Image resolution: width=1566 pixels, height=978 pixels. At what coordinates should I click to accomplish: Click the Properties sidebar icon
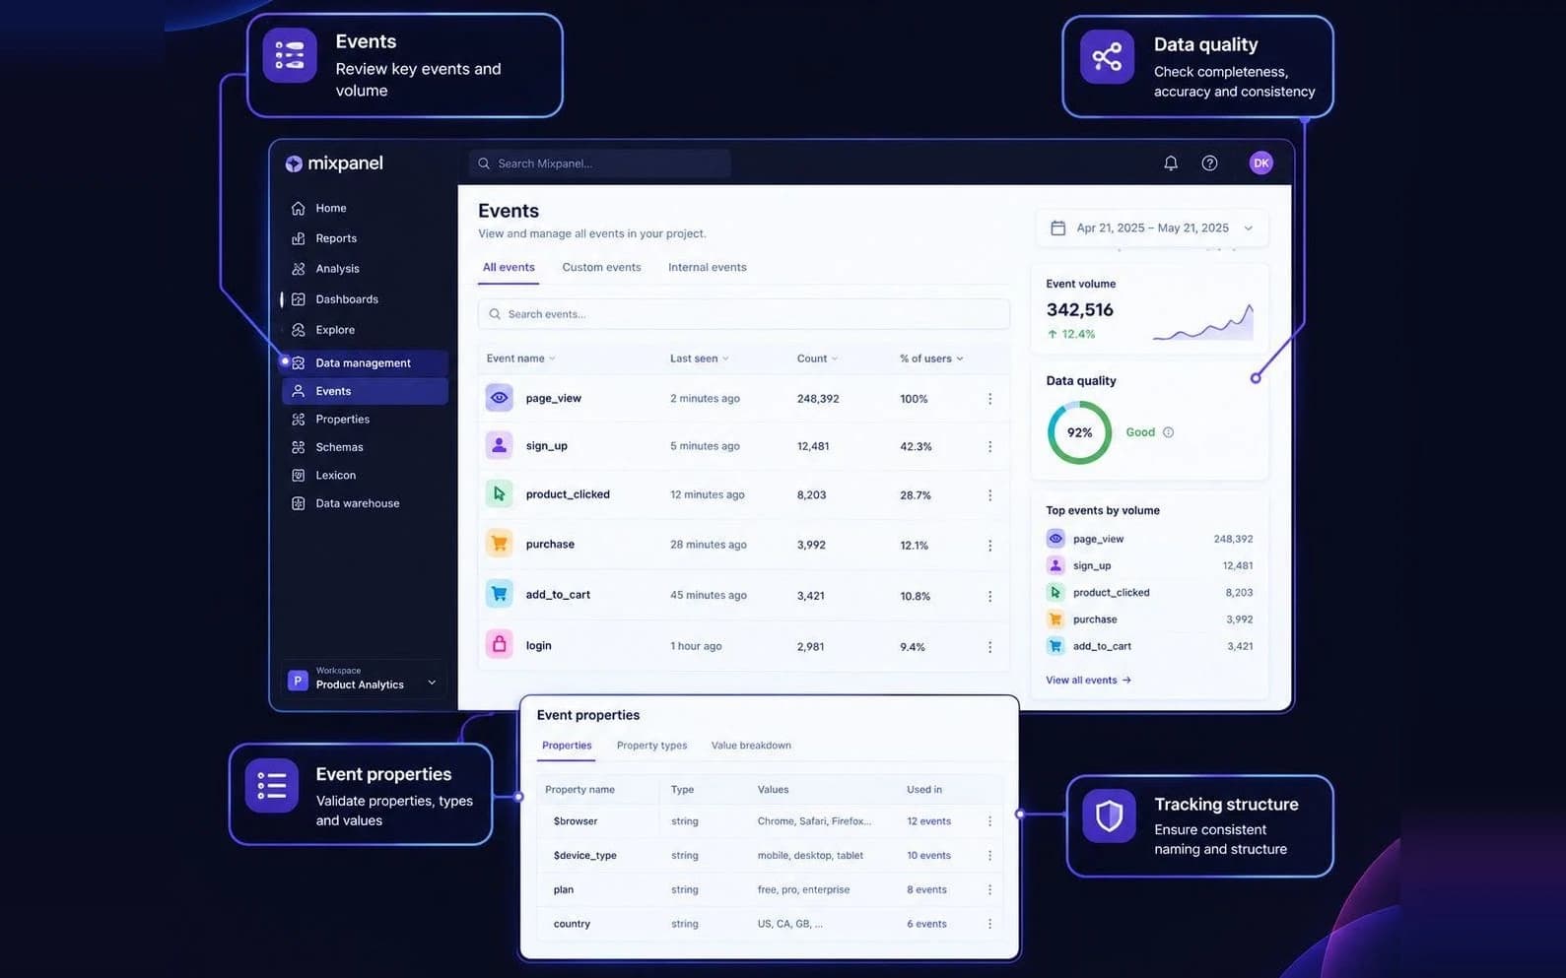click(298, 420)
